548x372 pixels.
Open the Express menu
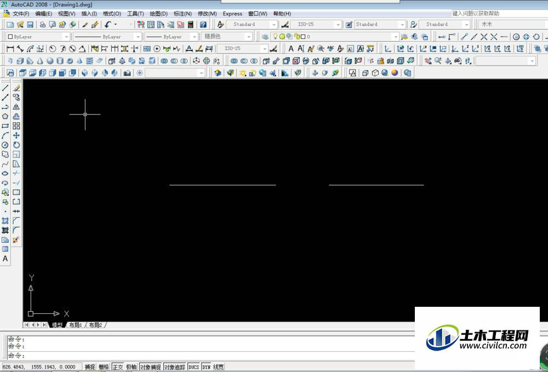click(232, 14)
